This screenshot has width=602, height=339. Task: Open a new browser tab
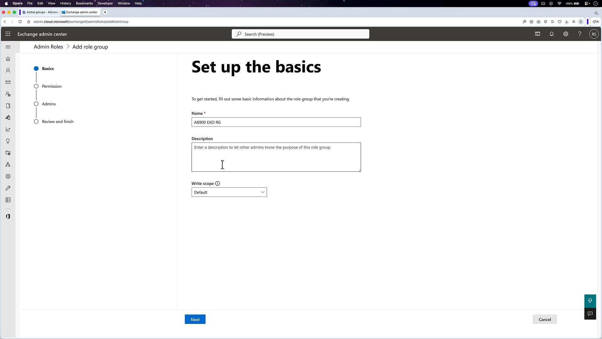click(105, 12)
